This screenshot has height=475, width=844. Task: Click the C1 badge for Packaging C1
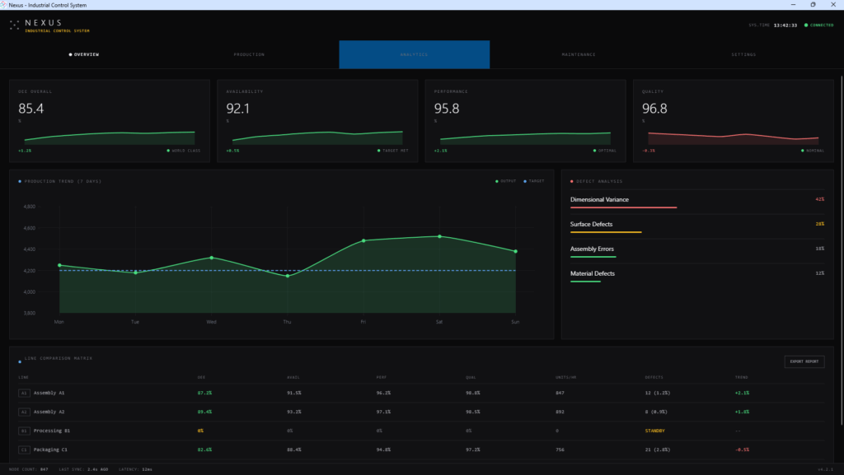[24, 449]
